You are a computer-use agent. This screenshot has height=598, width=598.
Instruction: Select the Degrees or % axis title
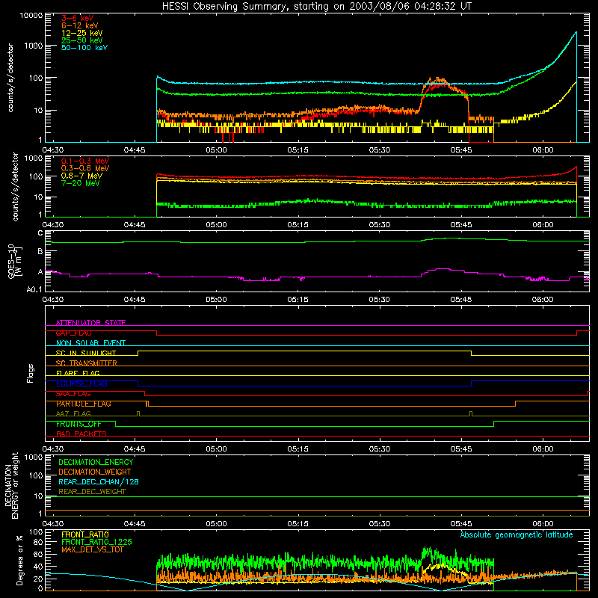click(x=20, y=560)
